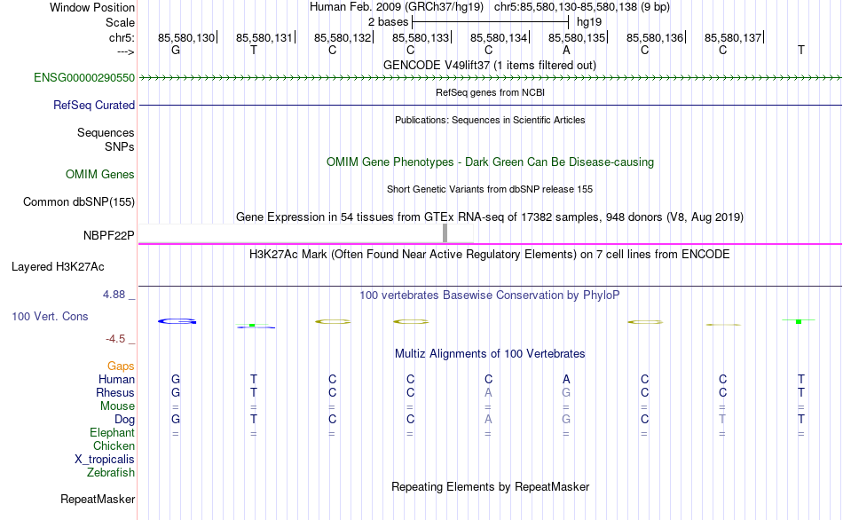Click the SNPs track label
Screen dimensions: 843x520
[120, 146]
